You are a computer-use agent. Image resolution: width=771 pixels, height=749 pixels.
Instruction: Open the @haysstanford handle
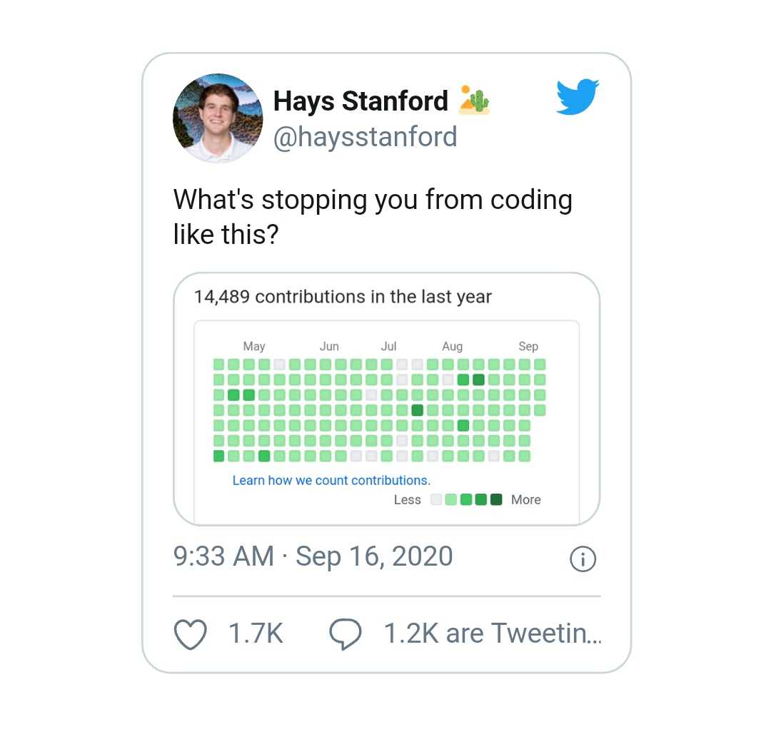click(365, 136)
